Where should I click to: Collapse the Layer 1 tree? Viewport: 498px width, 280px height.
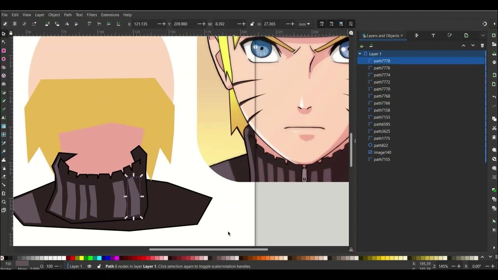[360, 54]
